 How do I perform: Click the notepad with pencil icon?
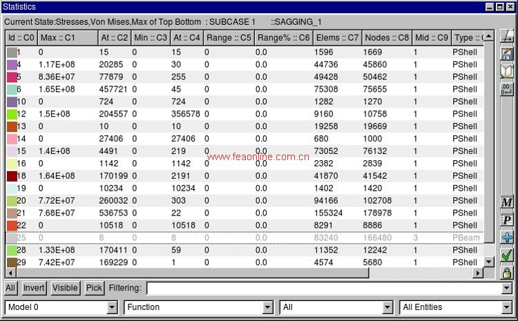pyautogui.click(x=507, y=53)
